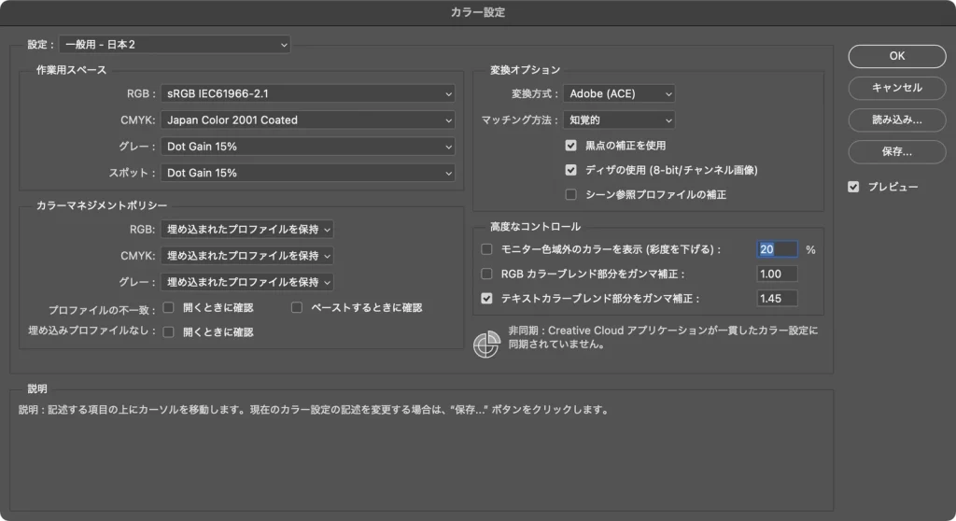Enable シーン参照プロファイルの補正 checkbox
956x521 pixels.
coord(570,194)
